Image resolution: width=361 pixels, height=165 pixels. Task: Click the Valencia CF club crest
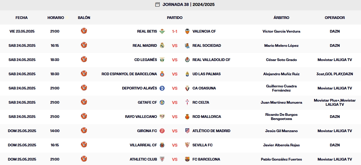point(187,31)
